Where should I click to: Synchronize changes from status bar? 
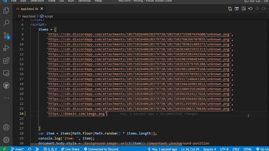29,149
